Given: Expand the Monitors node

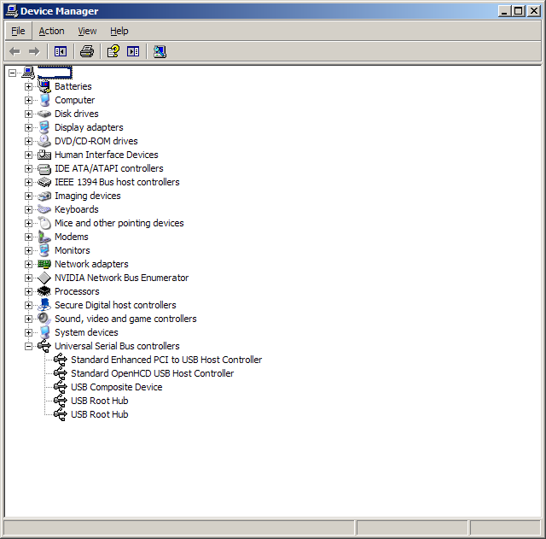Looking at the screenshot, I should pyautogui.click(x=28, y=250).
